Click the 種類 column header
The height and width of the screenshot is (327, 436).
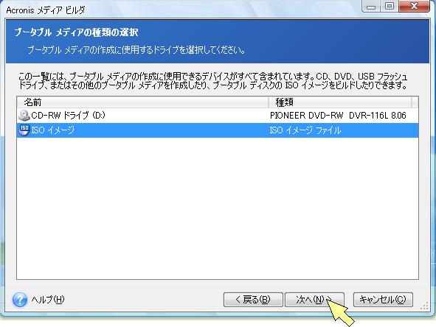[340, 102]
